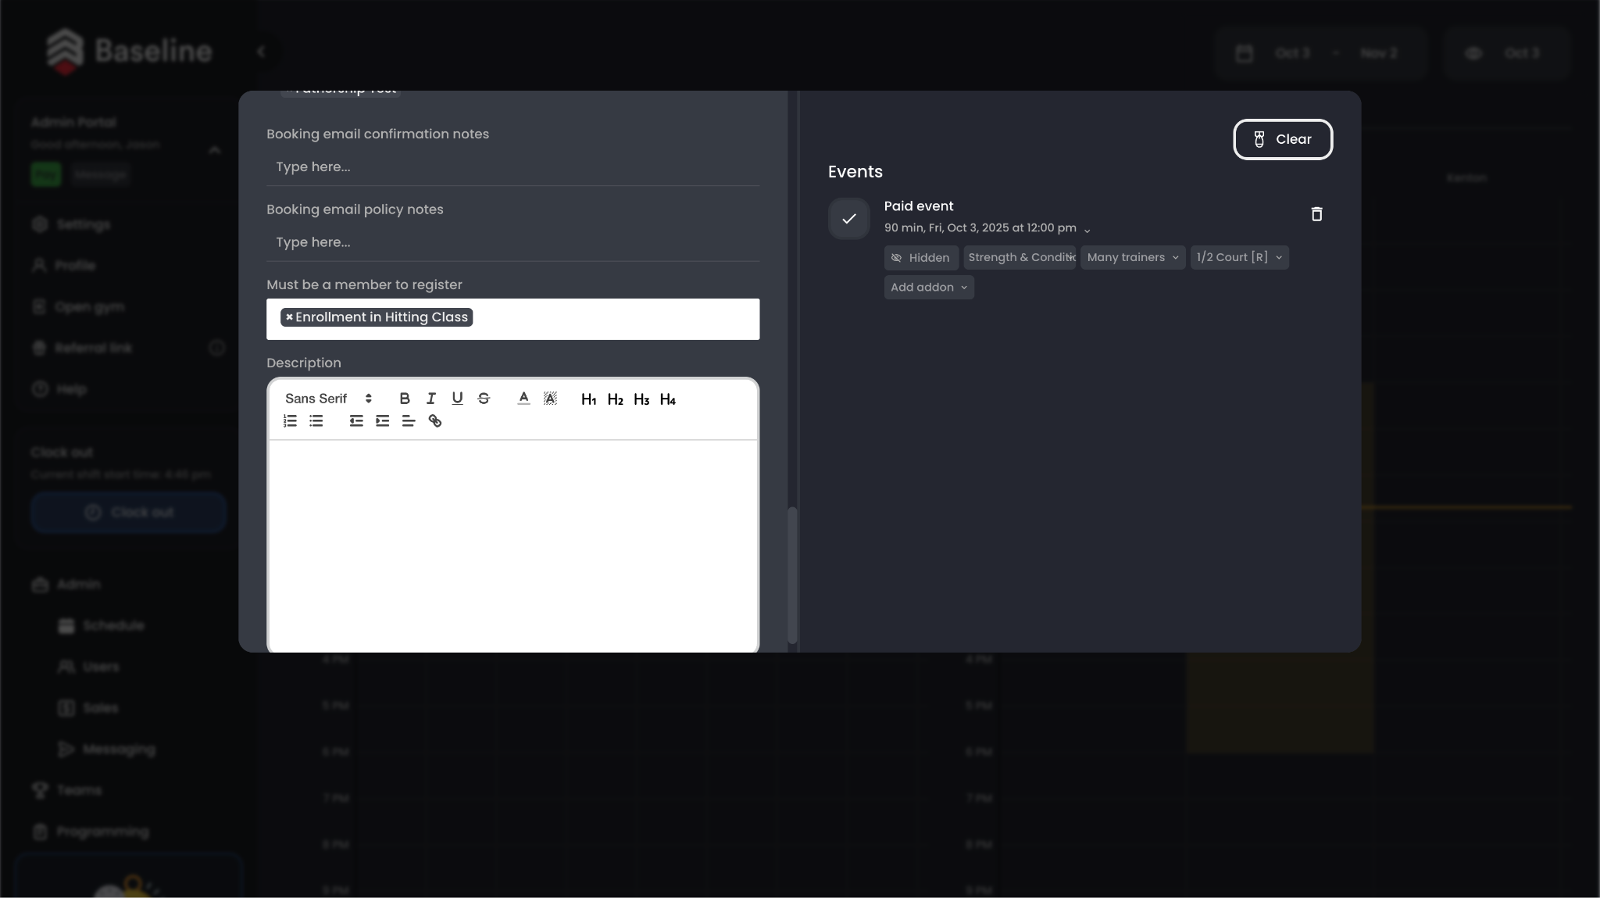Apply italic formatting in editor toolbar
The image size is (1600, 898).
(x=430, y=399)
